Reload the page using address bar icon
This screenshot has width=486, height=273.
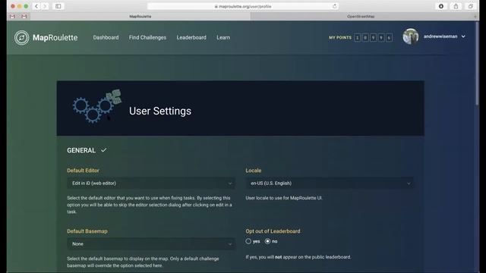334,6
